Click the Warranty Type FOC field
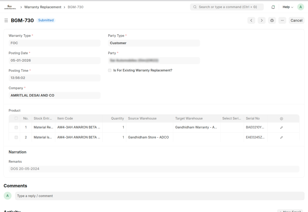 [55, 43]
